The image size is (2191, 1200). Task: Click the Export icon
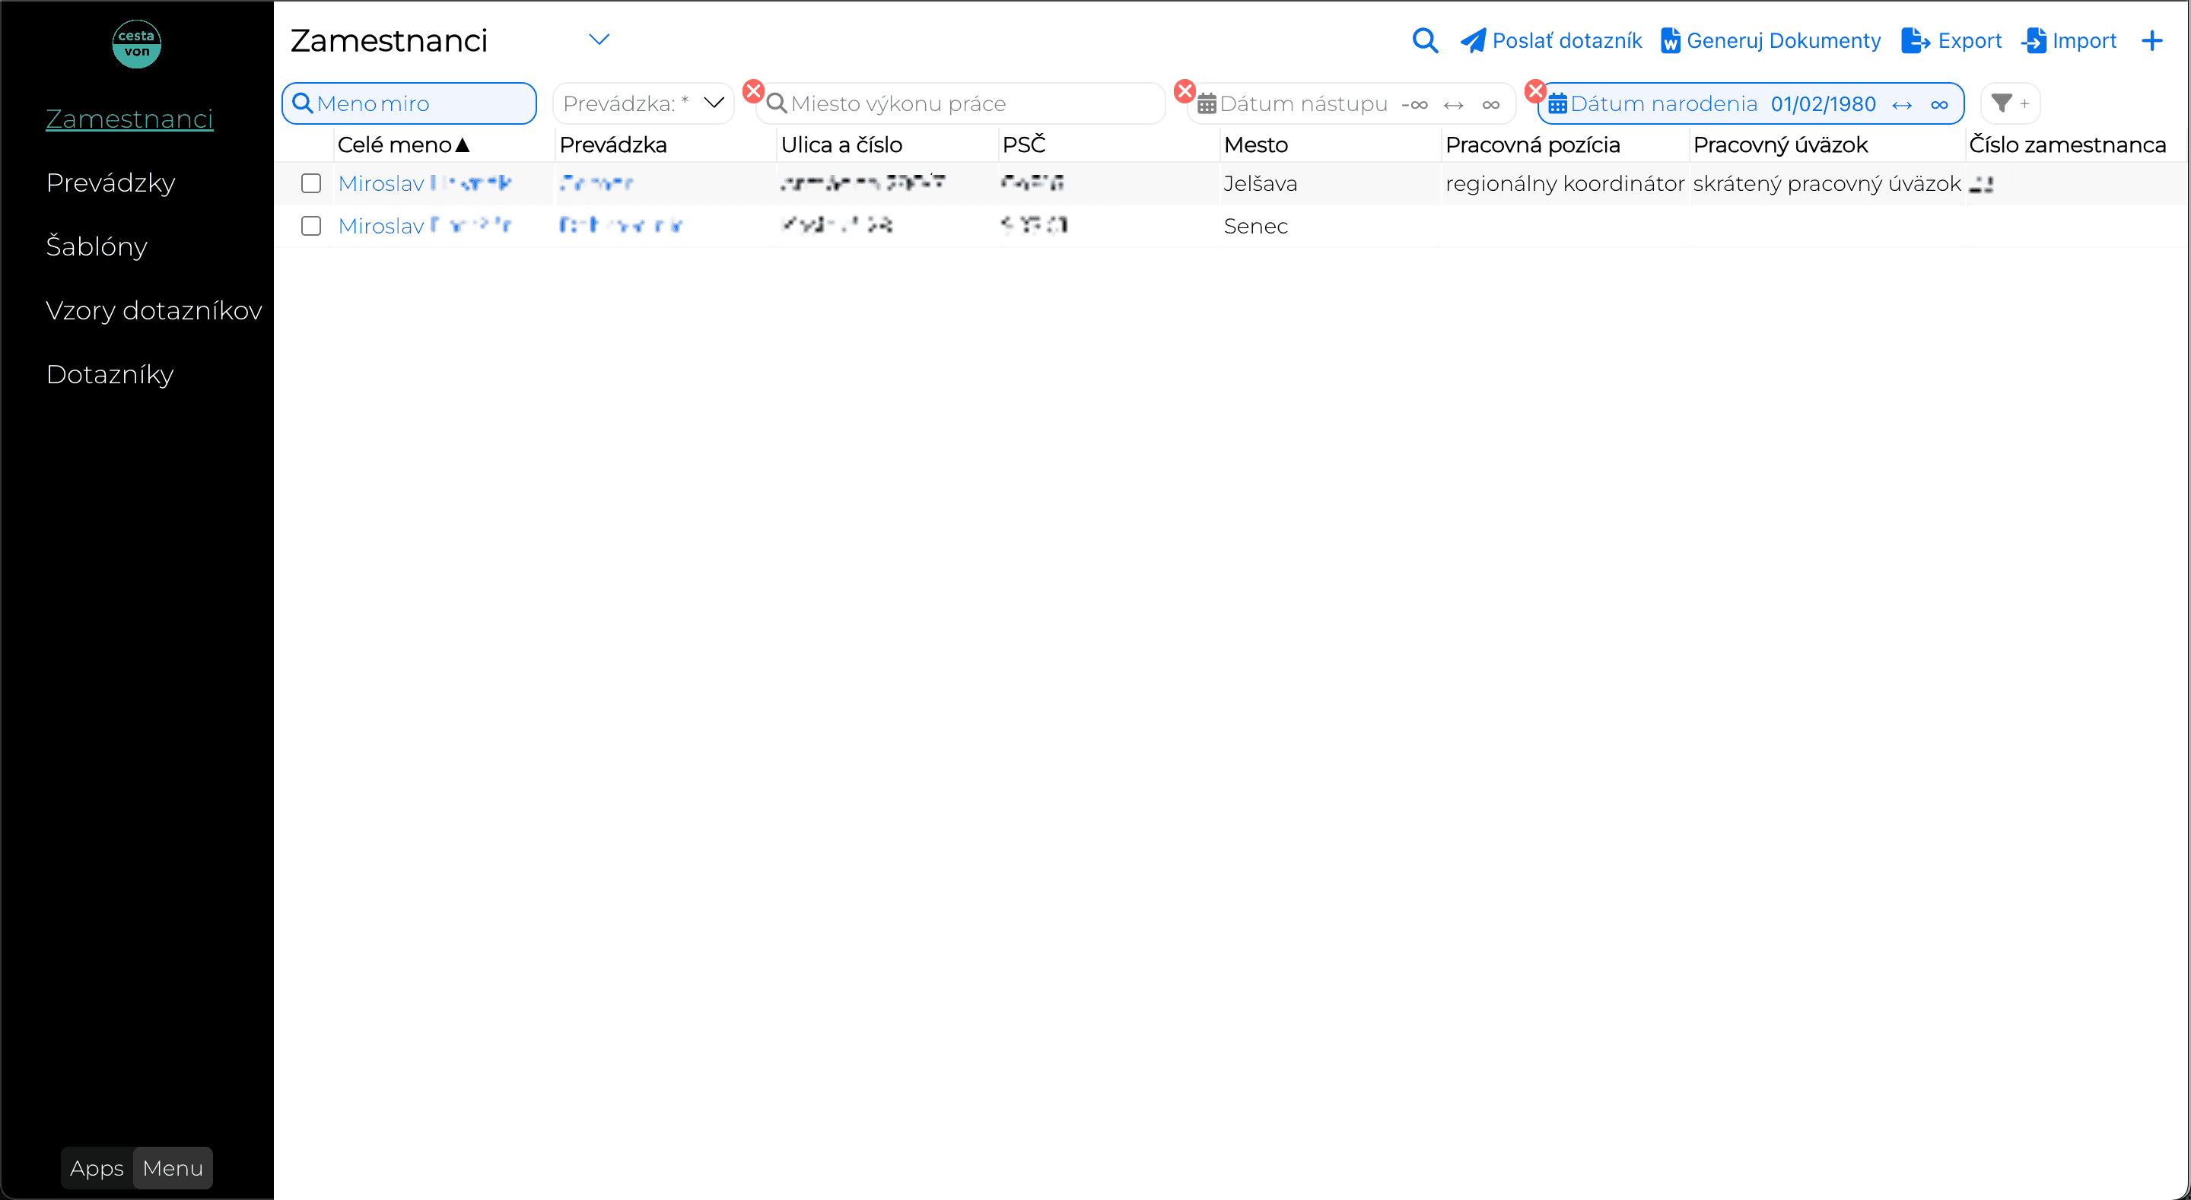pos(1915,40)
